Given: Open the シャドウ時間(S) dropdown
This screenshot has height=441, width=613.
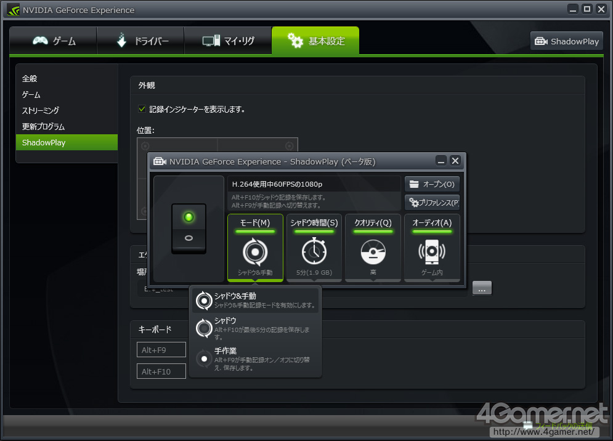Looking at the screenshot, I should point(314,248).
